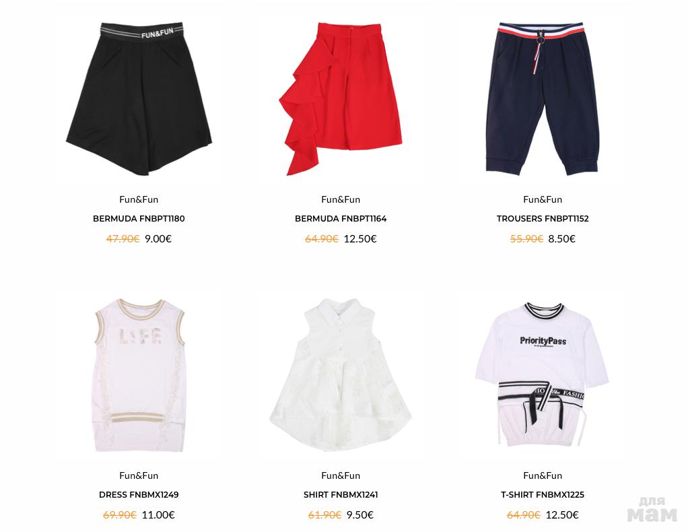
Task: Click the 9.50€ price of the shirt
Action: (x=359, y=515)
